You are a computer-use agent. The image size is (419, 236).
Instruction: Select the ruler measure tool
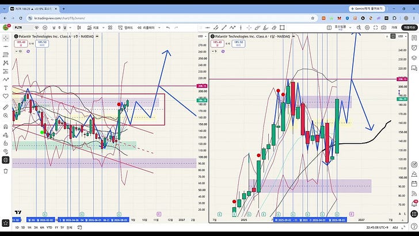(6, 107)
